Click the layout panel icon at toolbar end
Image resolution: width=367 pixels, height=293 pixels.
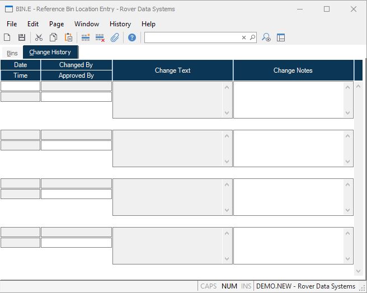pyautogui.click(x=281, y=37)
